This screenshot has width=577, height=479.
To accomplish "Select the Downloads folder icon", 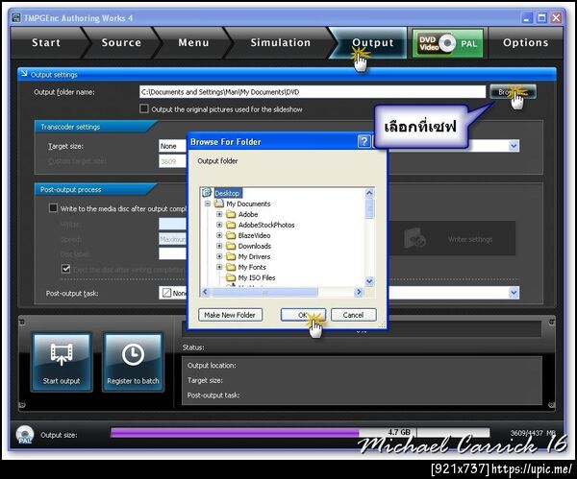I will [x=231, y=246].
